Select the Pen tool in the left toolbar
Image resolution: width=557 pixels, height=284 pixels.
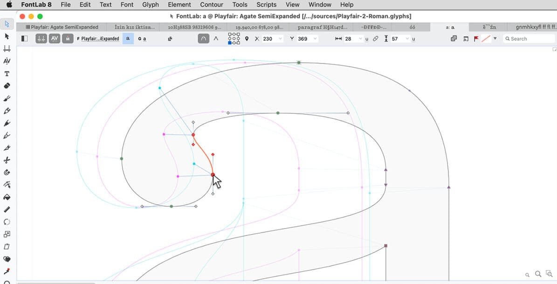tap(7, 111)
